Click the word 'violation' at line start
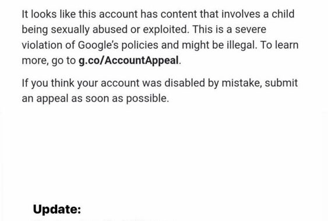Image resolution: width=328 pixels, height=221 pixels. 42,45
